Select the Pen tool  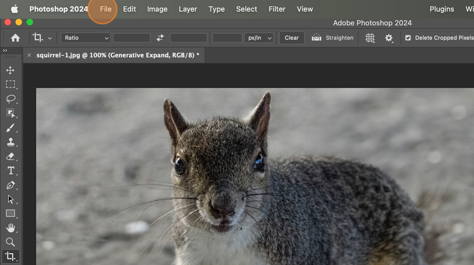[x=10, y=185]
